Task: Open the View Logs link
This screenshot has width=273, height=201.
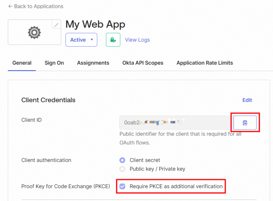Action: (x=137, y=40)
